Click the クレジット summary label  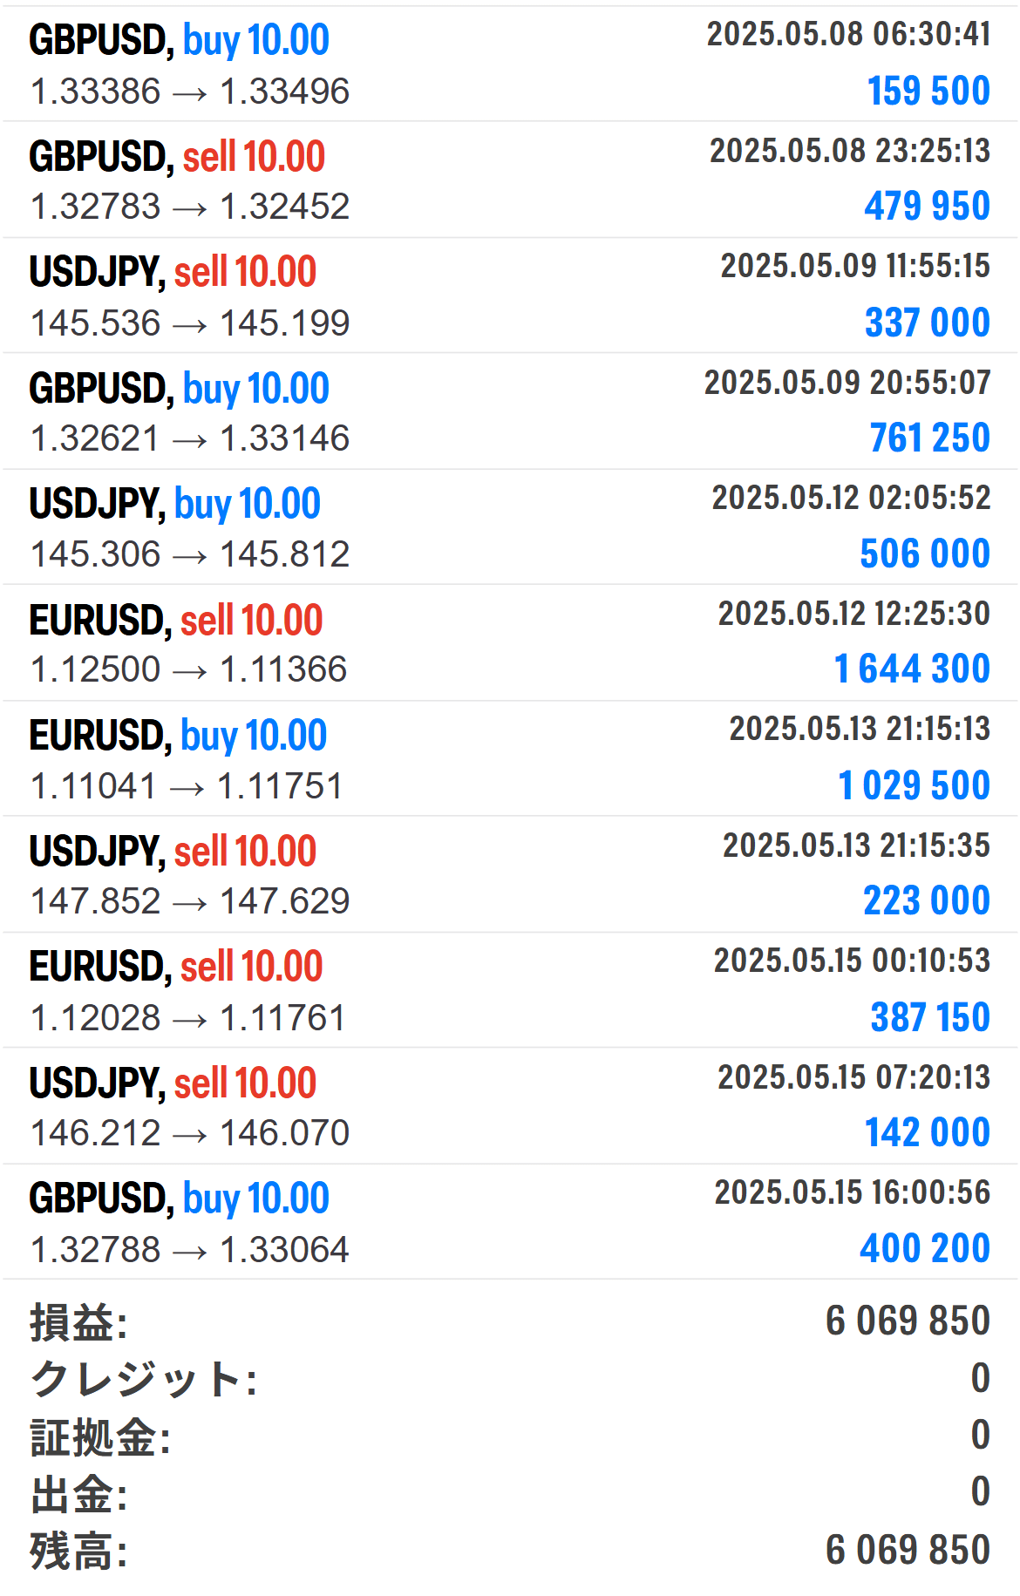pos(144,1379)
